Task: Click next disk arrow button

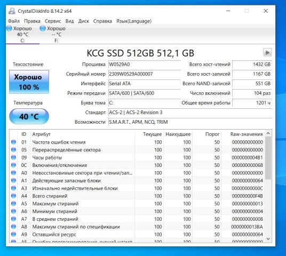Action: point(267,53)
